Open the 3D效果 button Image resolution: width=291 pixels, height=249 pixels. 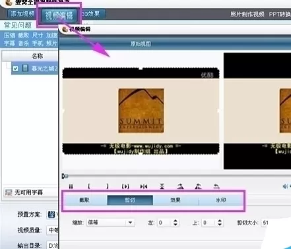tap(91, 14)
